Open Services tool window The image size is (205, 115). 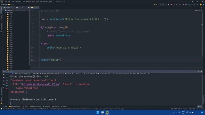[64, 106]
